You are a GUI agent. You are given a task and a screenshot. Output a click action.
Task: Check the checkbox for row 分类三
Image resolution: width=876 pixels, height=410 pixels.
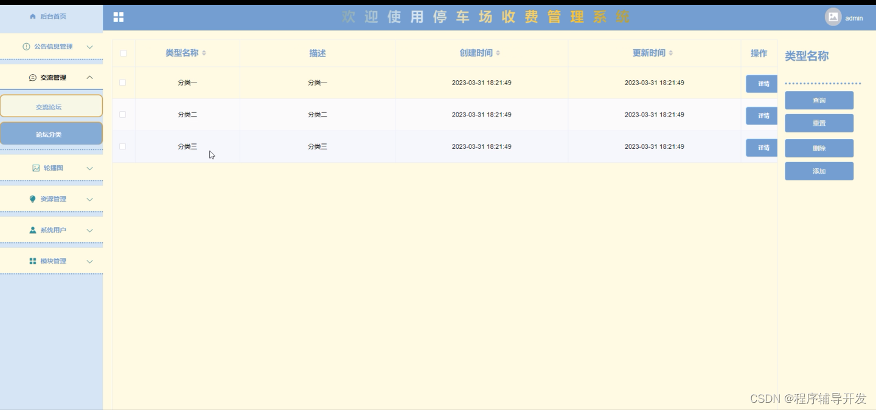pos(122,146)
